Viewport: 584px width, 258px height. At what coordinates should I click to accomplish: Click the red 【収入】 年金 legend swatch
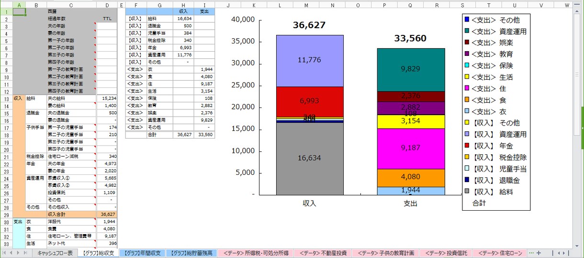coord(467,146)
